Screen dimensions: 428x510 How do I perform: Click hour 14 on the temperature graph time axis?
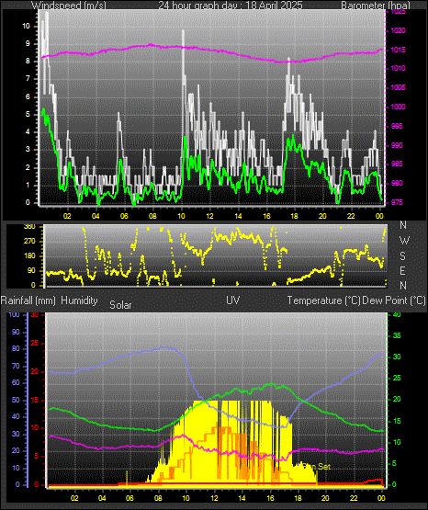242,498
